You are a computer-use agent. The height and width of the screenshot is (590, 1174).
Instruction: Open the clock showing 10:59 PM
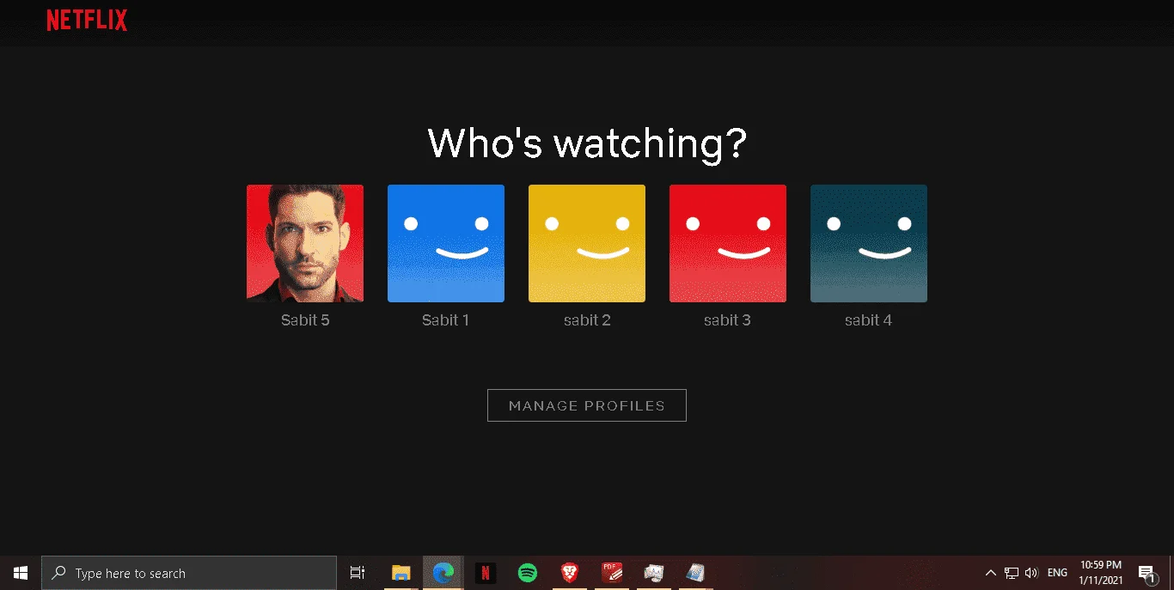pos(1101,573)
